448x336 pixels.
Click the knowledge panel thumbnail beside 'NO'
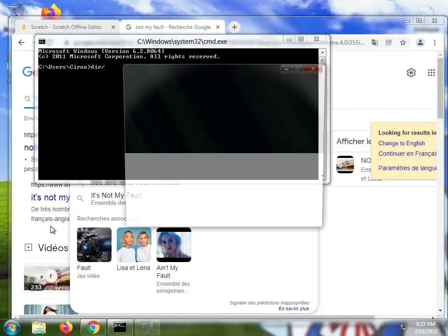pos(345,164)
